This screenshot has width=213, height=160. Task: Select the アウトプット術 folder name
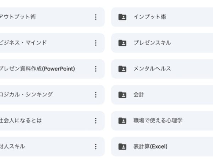[18, 17]
